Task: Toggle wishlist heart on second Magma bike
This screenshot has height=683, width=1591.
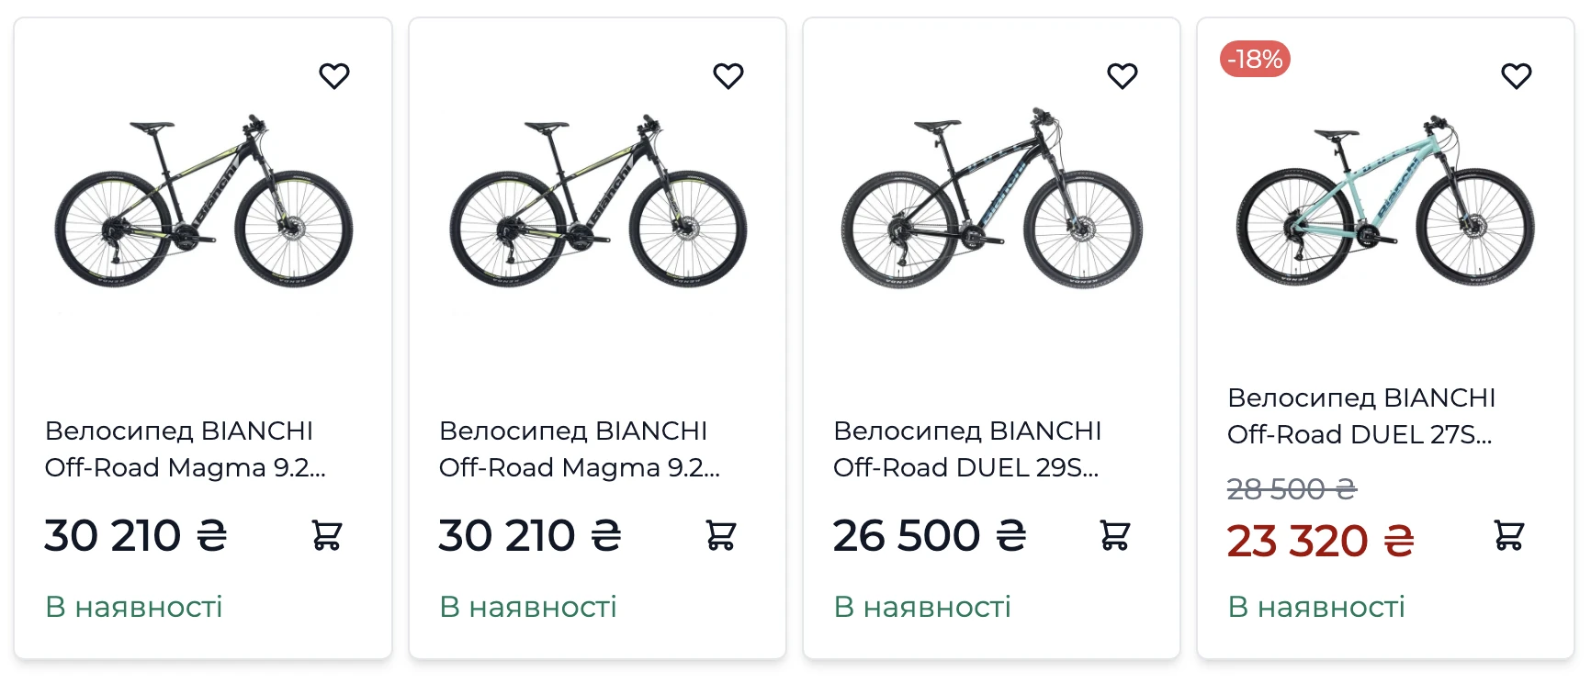Action: pyautogui.click(x=728, y=76)
